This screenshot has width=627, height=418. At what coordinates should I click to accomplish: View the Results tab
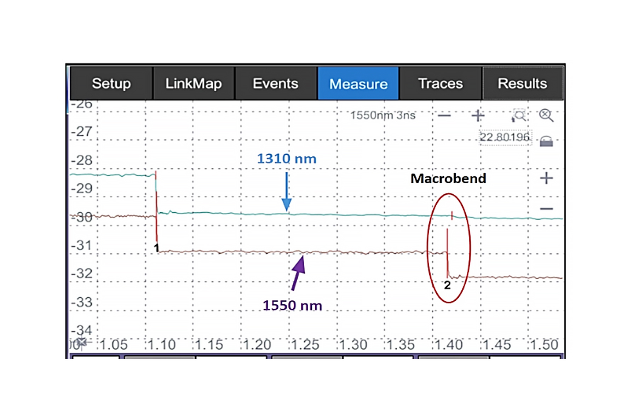coord(522,84)
